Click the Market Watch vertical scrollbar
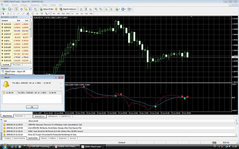This screenshot has height=149, width=239. pyautogui.click(x=31, y=41)
